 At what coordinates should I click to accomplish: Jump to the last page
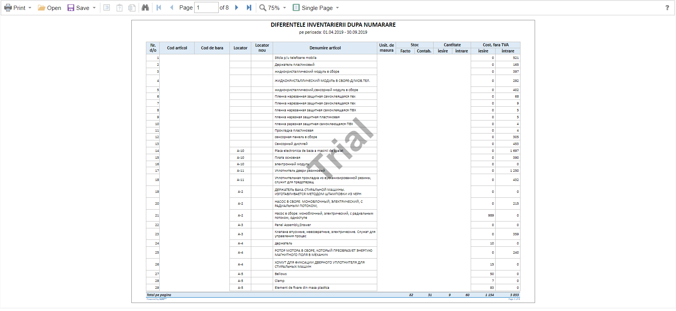point(249,8)
